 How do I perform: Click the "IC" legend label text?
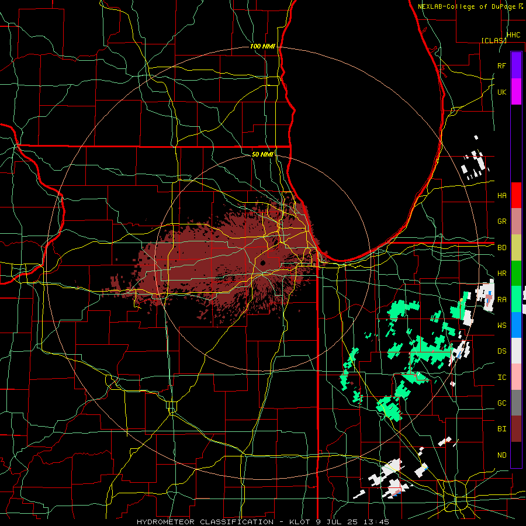[501, 378]
